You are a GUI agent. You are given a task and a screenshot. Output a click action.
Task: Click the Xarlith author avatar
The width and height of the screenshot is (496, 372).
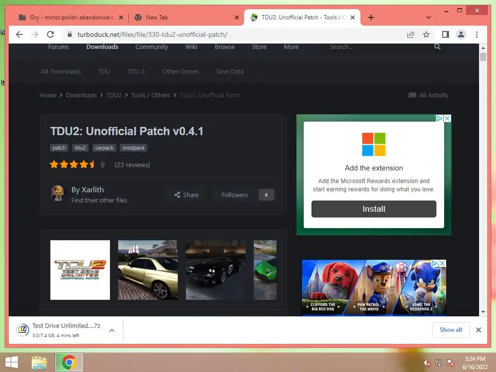coord(58,193)
